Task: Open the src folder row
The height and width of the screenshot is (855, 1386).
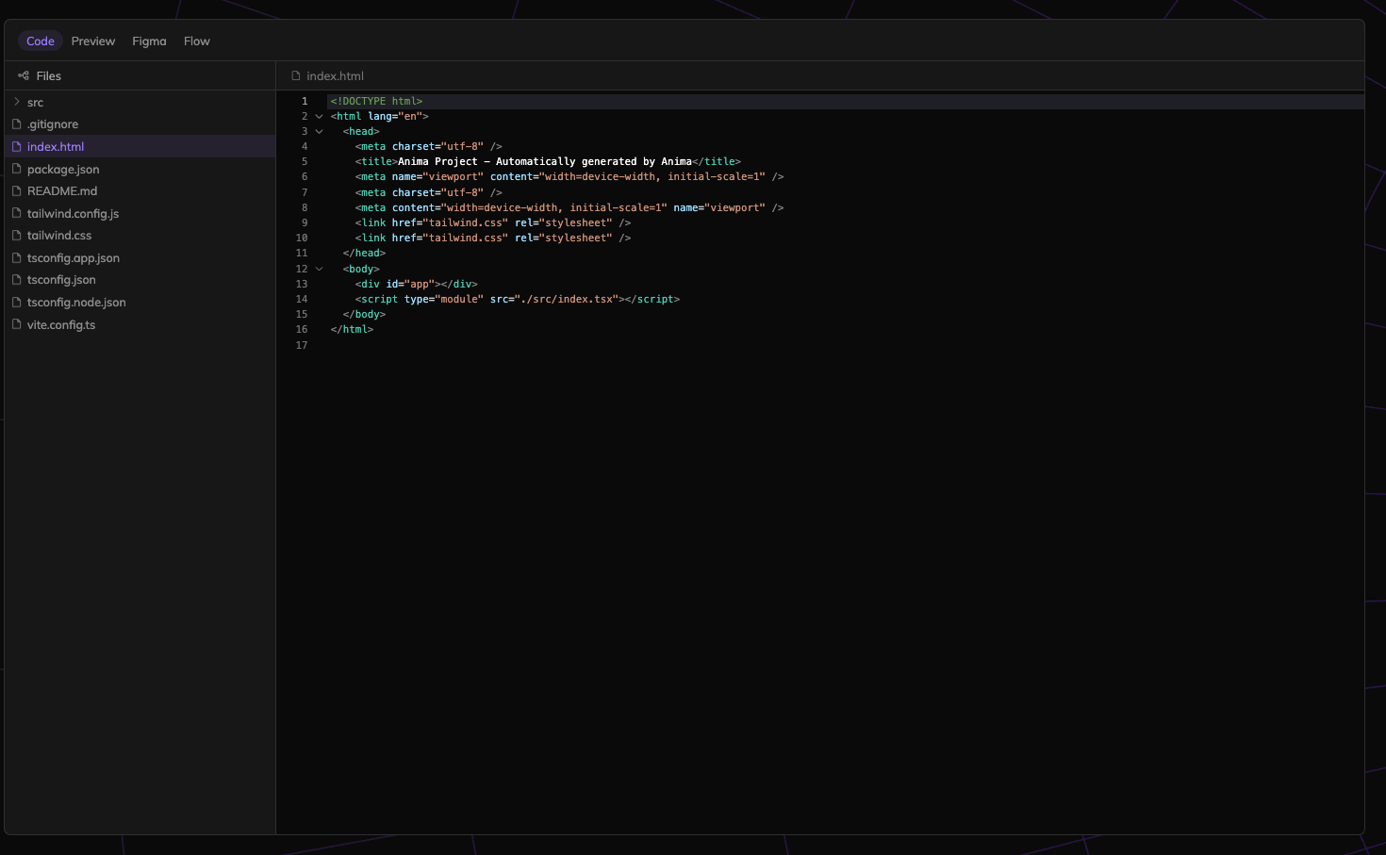Action: point(140,102)
